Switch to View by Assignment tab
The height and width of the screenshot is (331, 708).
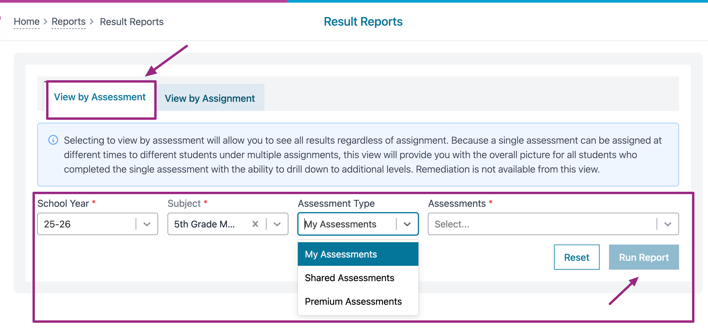(x=210, y=99)
